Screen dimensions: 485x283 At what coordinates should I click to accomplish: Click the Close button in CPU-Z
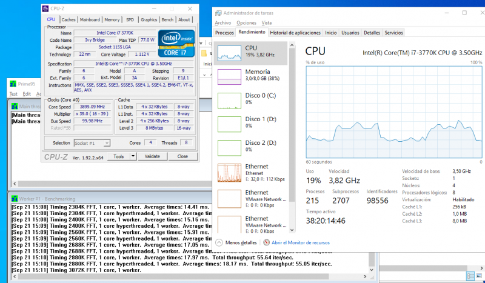click(182, 156)
